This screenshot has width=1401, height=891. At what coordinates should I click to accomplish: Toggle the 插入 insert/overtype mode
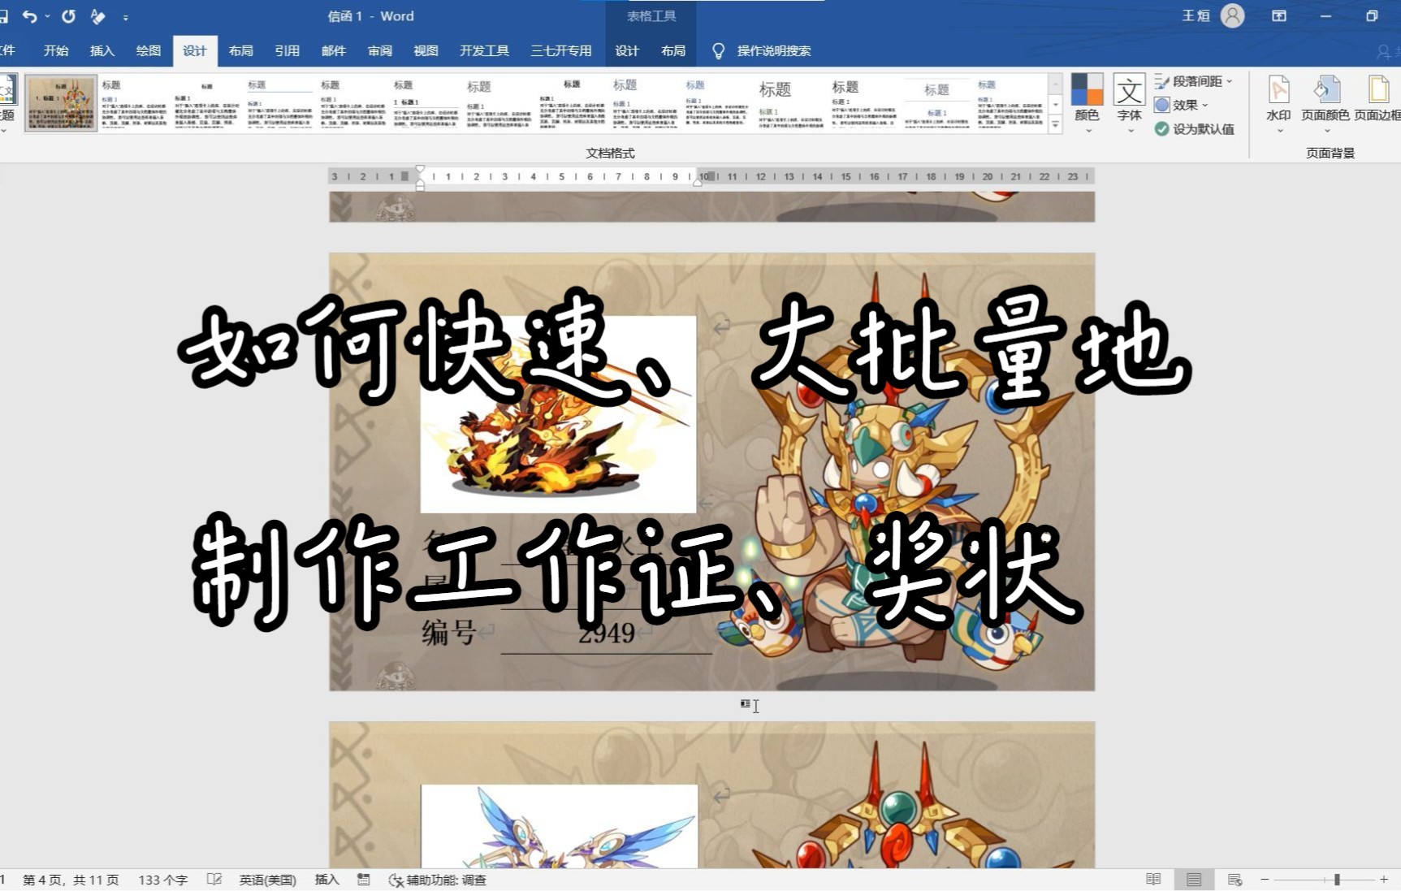pyautogui.click(x=326, y=880)
